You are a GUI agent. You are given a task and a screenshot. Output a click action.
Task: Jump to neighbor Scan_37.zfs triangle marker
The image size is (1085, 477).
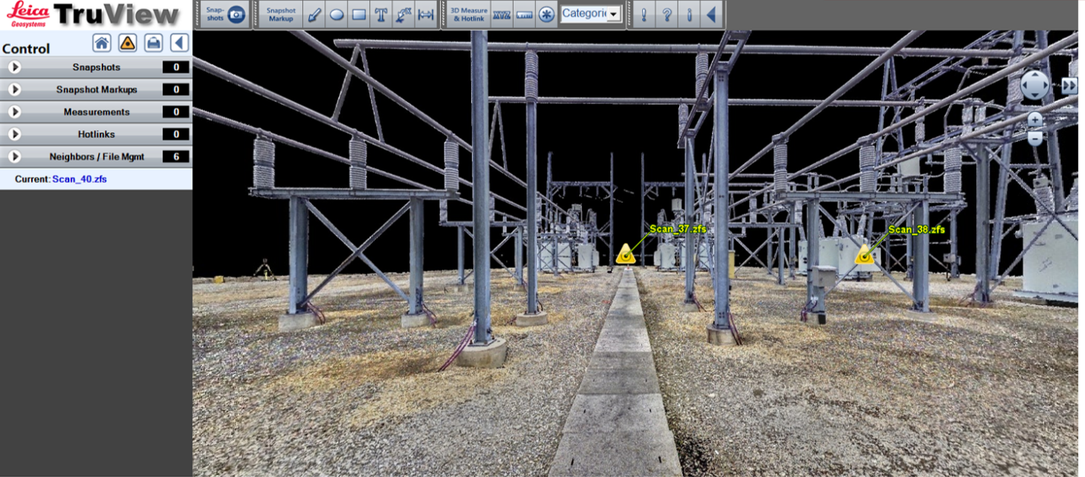coord(625,254)
